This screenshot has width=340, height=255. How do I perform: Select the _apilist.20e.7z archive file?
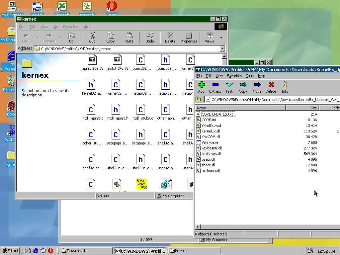tap(92, 62)
